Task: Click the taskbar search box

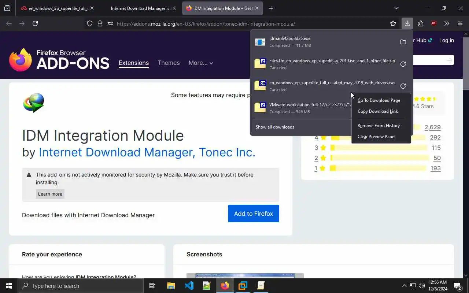Action: (x=81, y=286)
